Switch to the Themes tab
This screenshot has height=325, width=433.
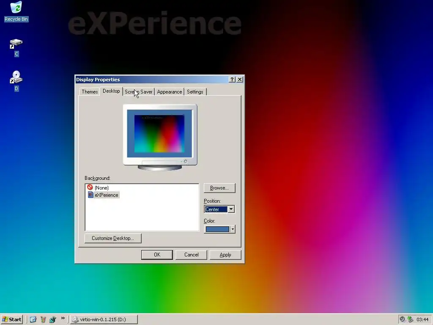pos(90,92)
